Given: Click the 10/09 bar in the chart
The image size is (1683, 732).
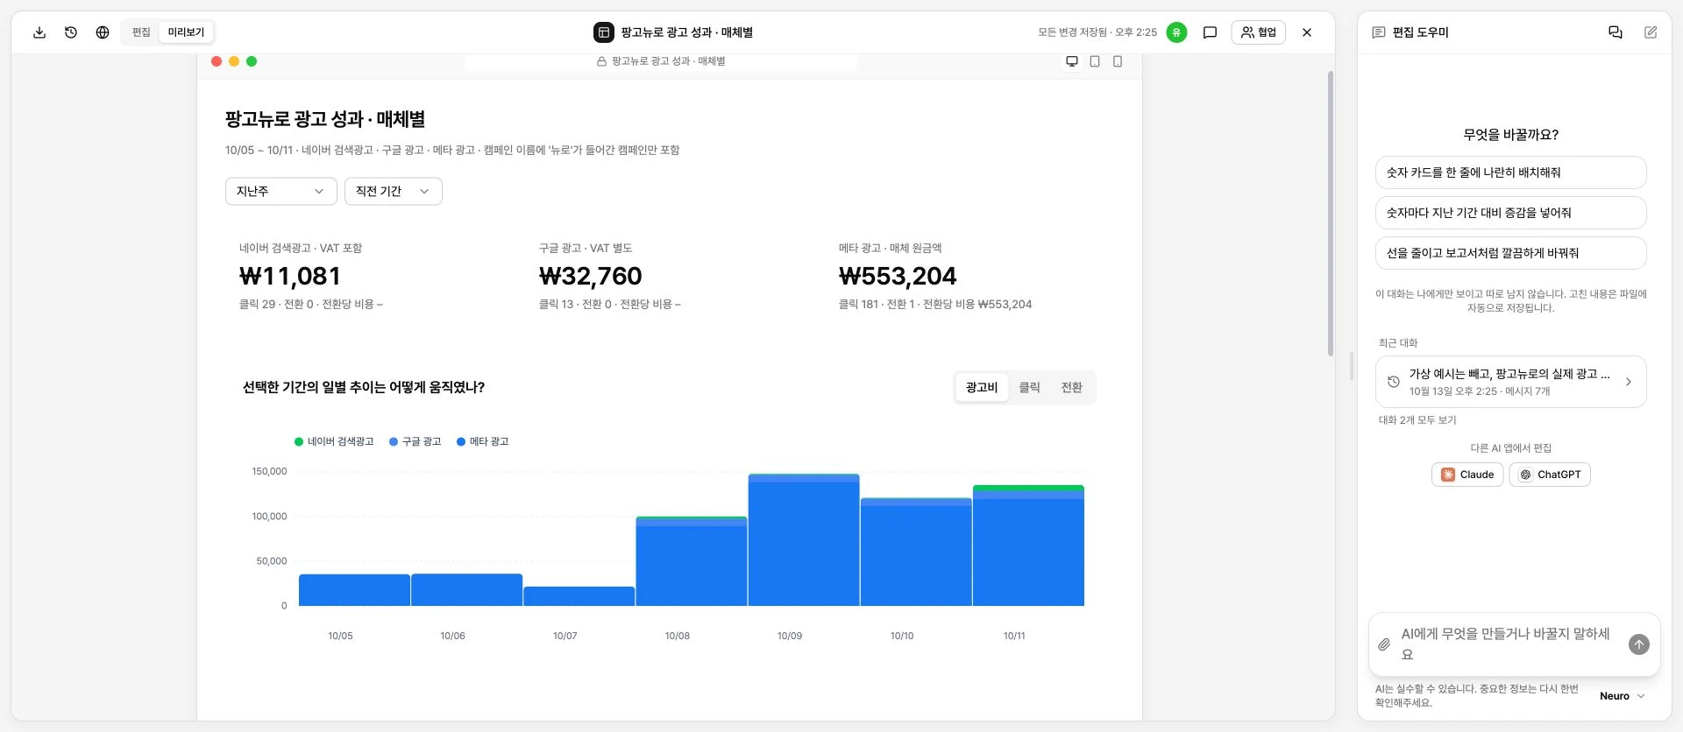Looking at the screenshot, I should (x=804, y=540).
